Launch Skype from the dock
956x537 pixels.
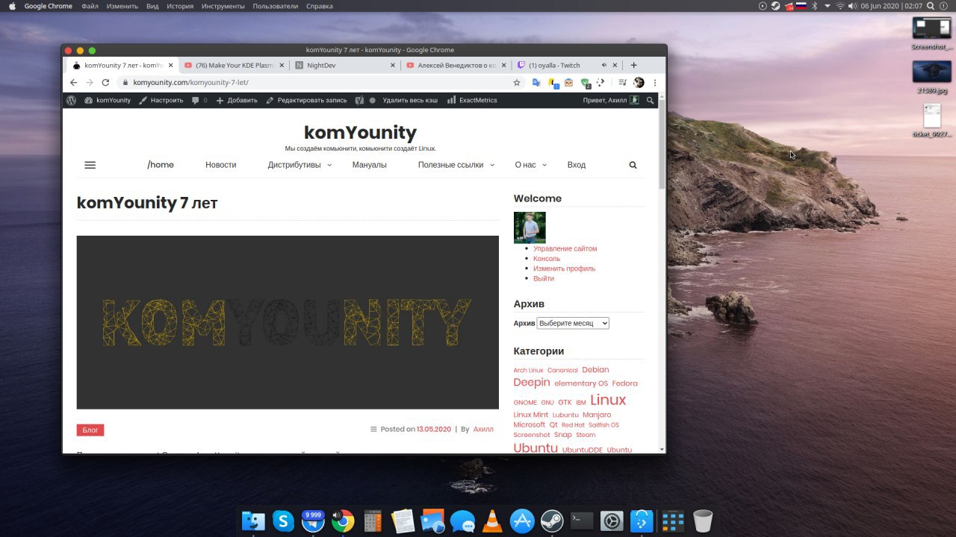pyautogui.click(x=283, y=521)
